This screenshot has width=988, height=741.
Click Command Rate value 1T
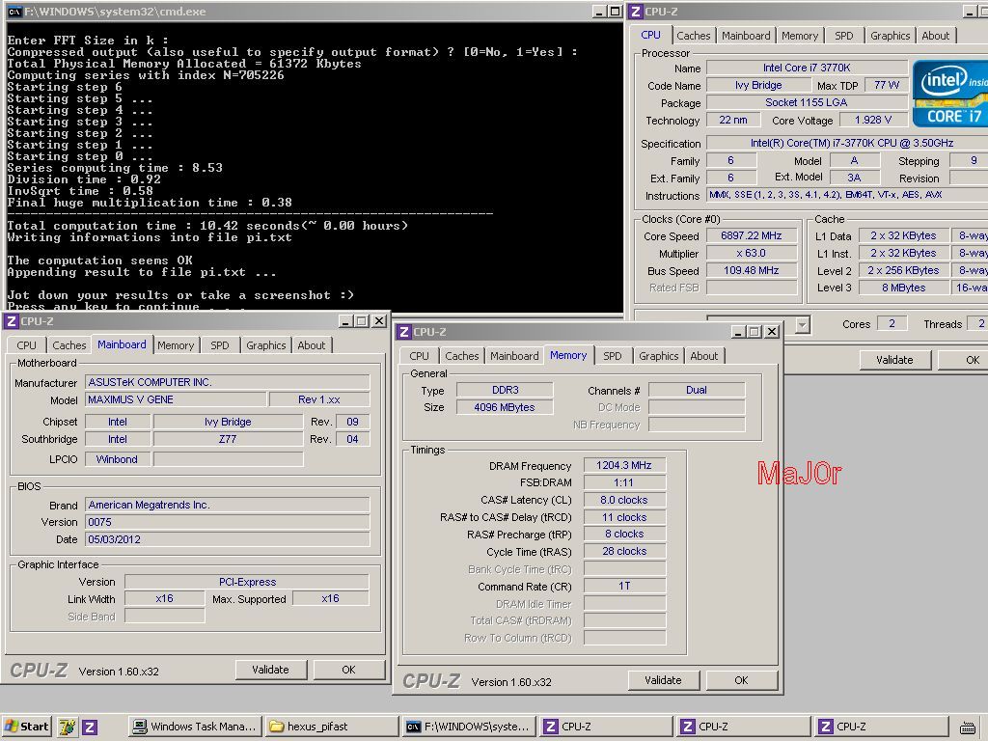pos(624,586)
